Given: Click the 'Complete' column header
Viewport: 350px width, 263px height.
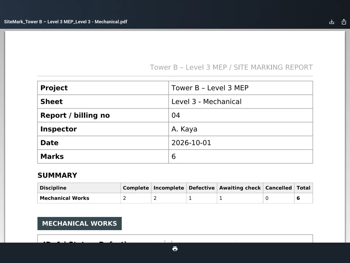Looking at the screenshot, I should click(136, 188).
